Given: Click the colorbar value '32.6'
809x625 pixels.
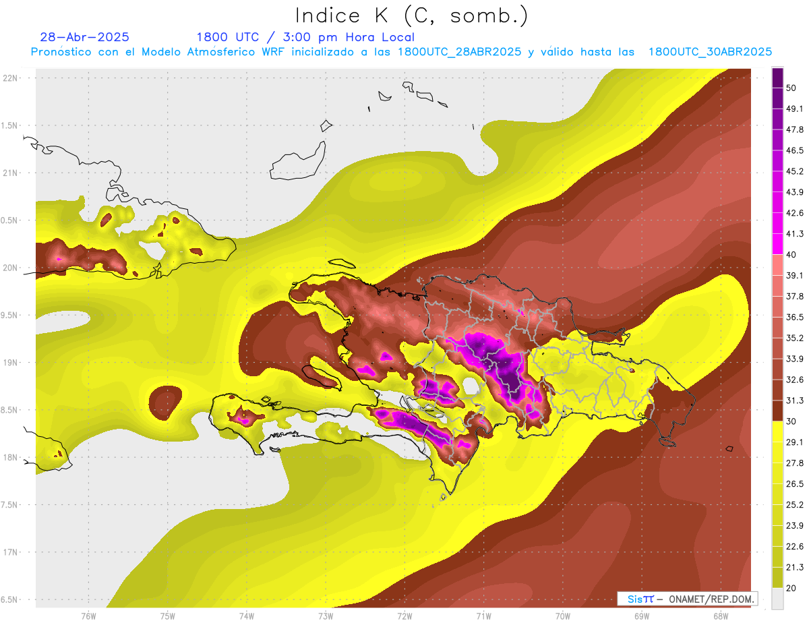Looking at the screenshot, I should [794, 380].
